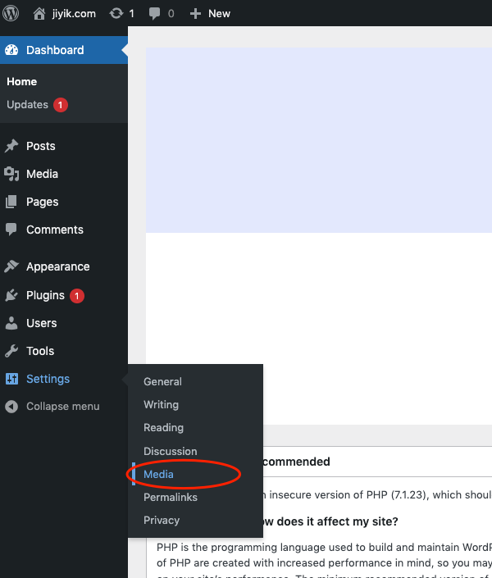The image size is (492, 578).
Task: Select Discussion in Settings submenu
Action: click(x=171, y=451)
